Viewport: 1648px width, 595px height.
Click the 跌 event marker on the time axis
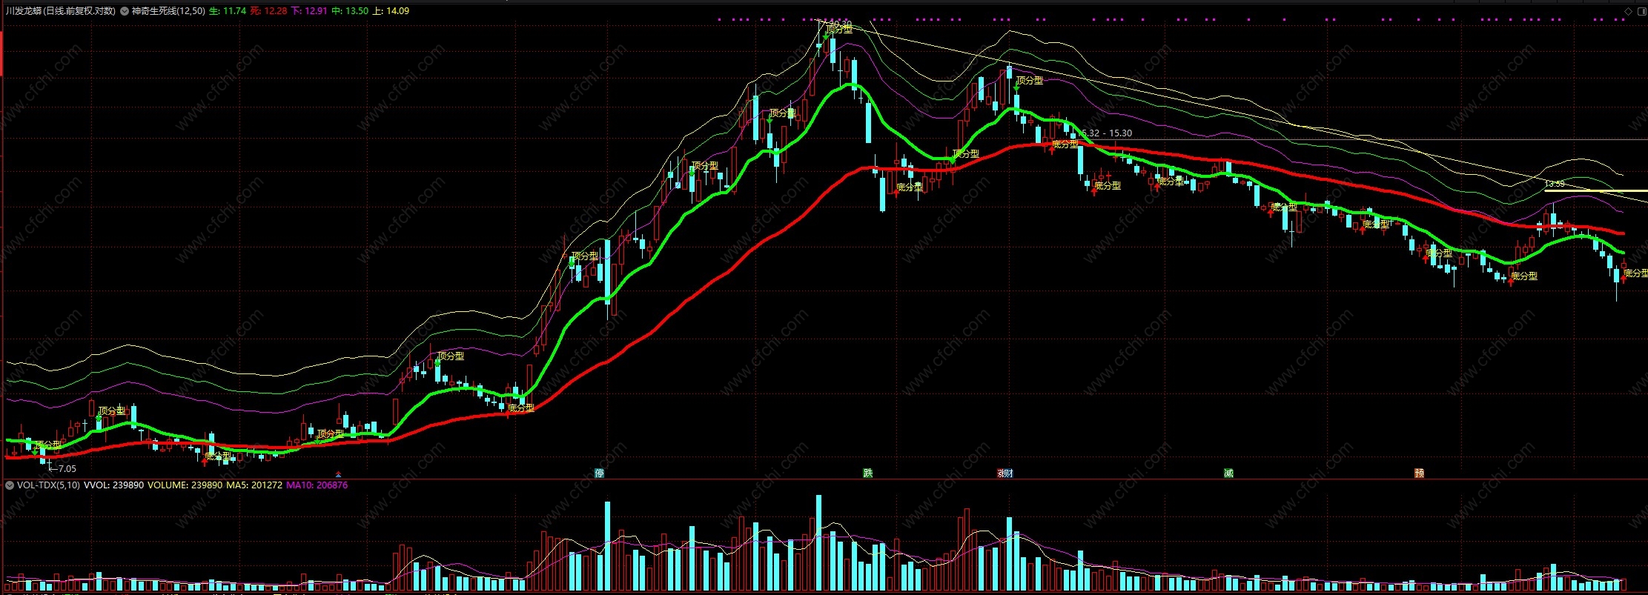867,473
